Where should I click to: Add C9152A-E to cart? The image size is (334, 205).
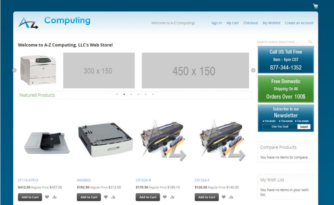point(206,197)
